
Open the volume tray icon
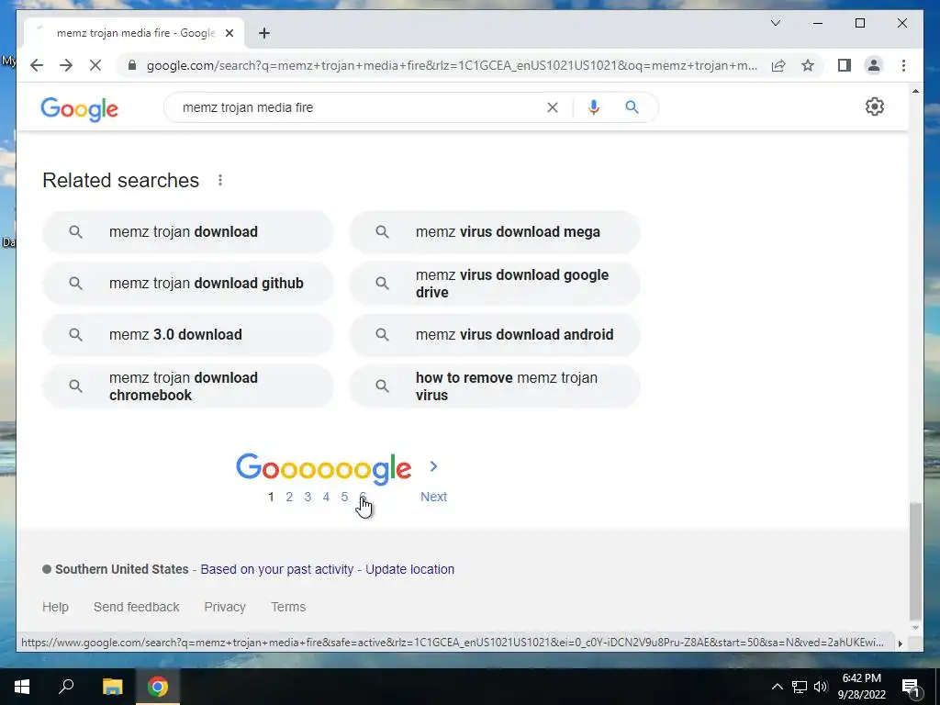tap(821, 687)
